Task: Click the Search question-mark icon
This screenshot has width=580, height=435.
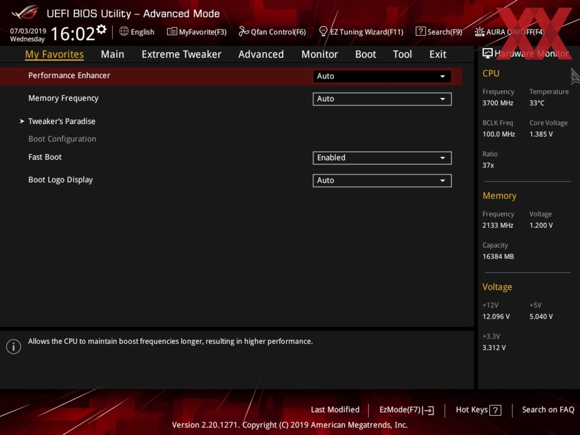Action: tap(420, 31)
